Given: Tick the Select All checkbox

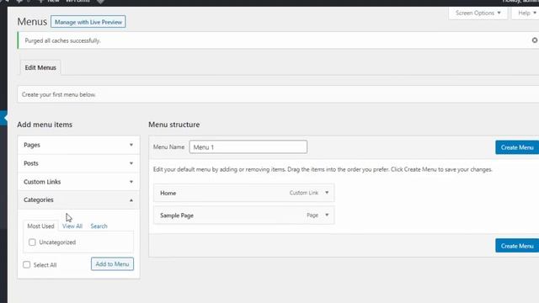Looking at the screenshot, I should click(26, 264).
